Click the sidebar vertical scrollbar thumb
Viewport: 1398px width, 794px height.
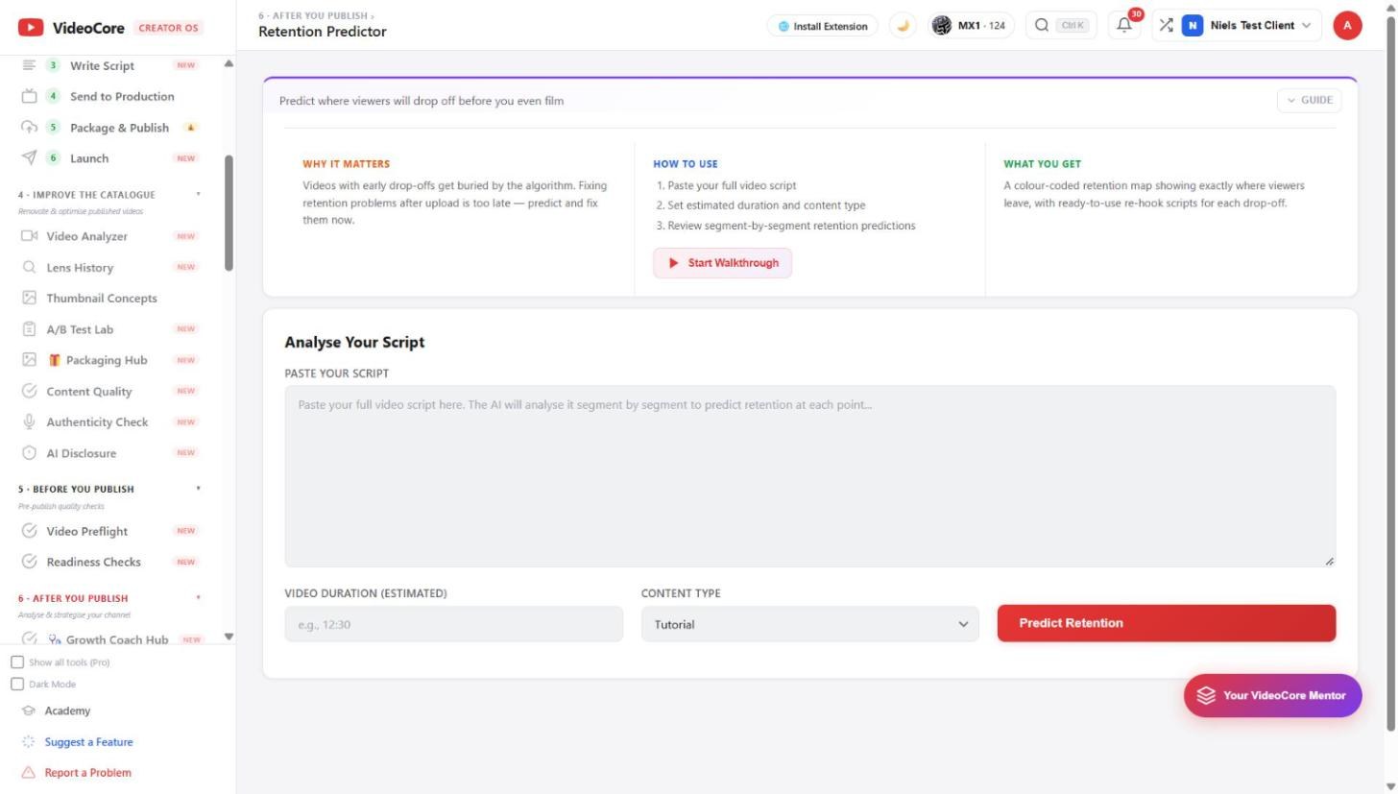click(229, 213)
